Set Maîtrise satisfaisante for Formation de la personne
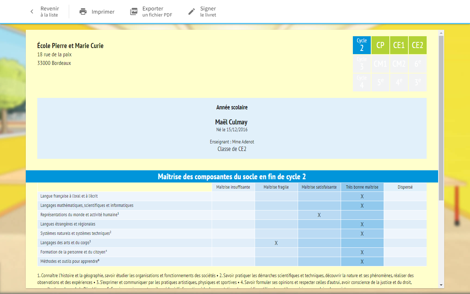The width and height of the screenshot is (470, 294). coord(319,252)
